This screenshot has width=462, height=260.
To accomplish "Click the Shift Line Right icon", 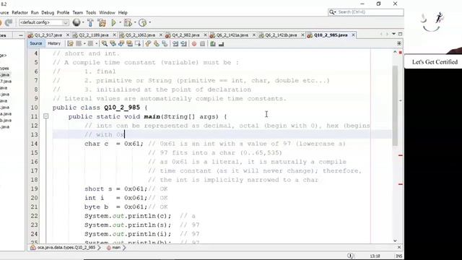I will (x=184, y=43).
